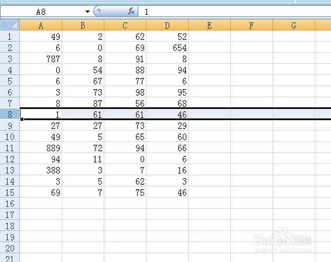Select column C header
The width and height of the screenshot is (331, 262).
125,25
